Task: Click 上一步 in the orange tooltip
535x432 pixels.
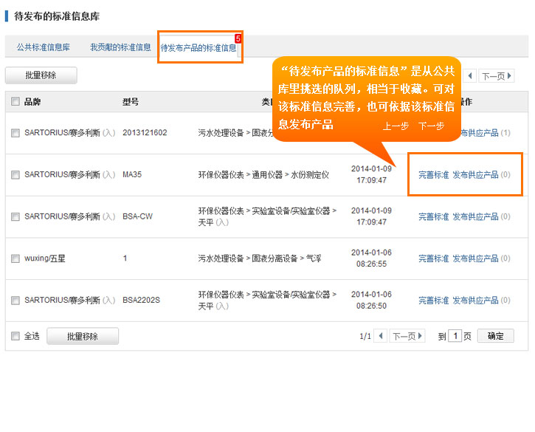Action: (x=396, y=126)
